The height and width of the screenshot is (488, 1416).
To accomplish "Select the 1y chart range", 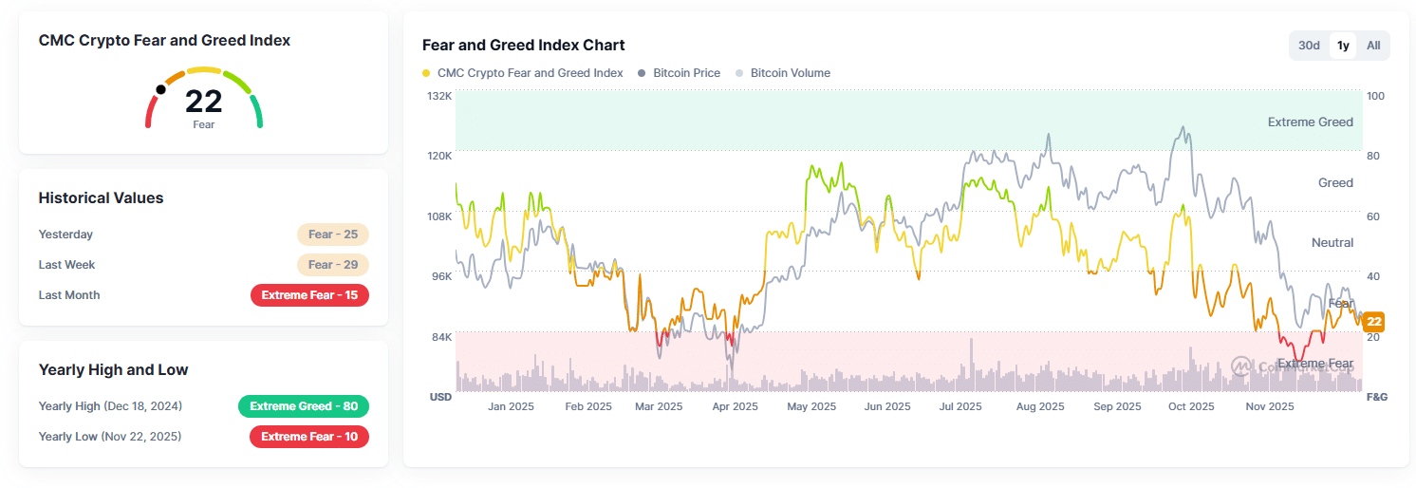I will 1343,46.
